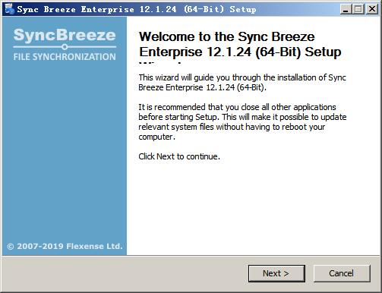Click the copyright symbol before 2007-2019
The width and height of the screenshot is (382, 293).
point(11,247)
